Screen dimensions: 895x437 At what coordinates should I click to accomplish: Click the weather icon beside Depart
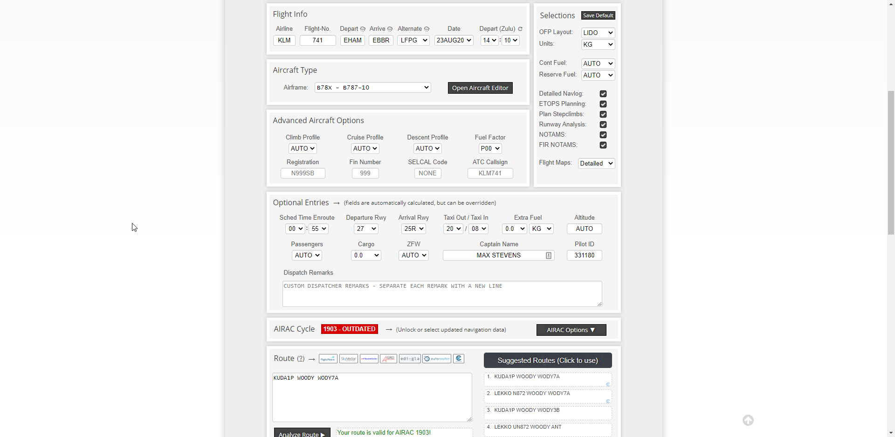coord(363,29)
